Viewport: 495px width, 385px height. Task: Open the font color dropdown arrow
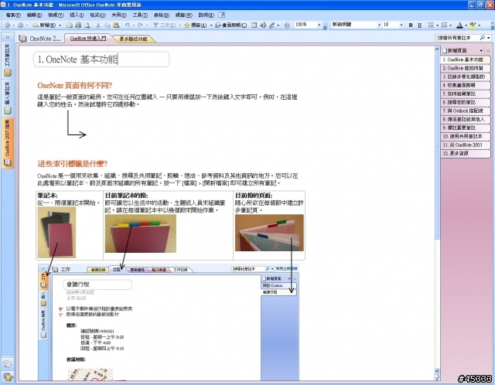pyautogui.click(x=466, y=25)
